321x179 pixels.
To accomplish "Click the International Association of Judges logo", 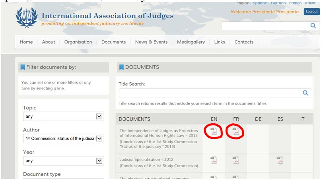I will point(27,18).
